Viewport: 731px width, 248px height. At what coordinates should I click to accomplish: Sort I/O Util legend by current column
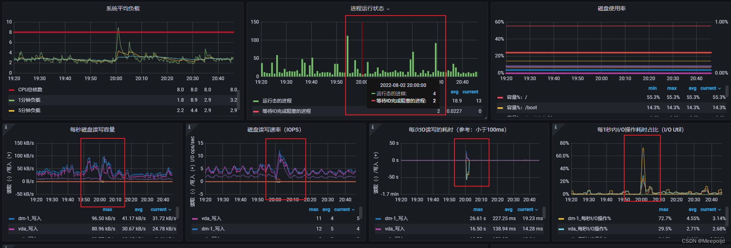point(710,209)
